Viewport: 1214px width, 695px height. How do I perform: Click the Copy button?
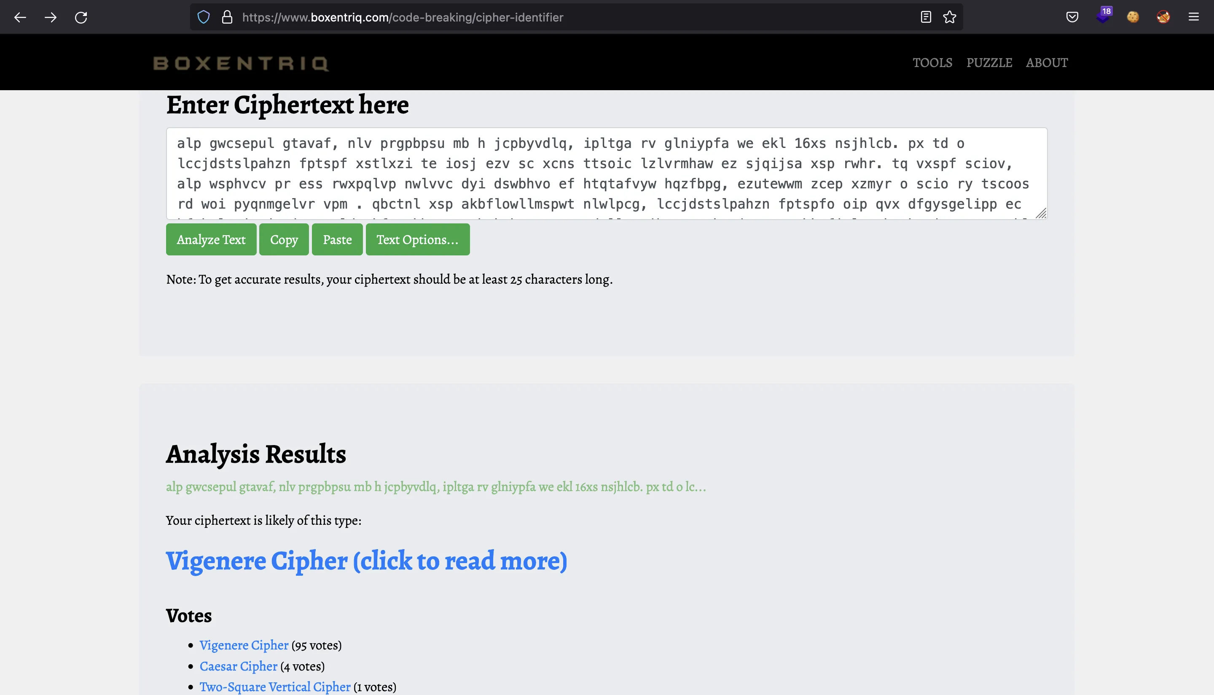click(284, 239)
